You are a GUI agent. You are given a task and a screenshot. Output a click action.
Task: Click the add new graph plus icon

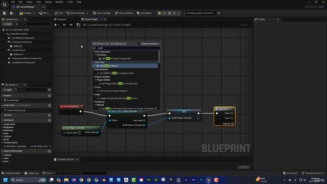50,96
